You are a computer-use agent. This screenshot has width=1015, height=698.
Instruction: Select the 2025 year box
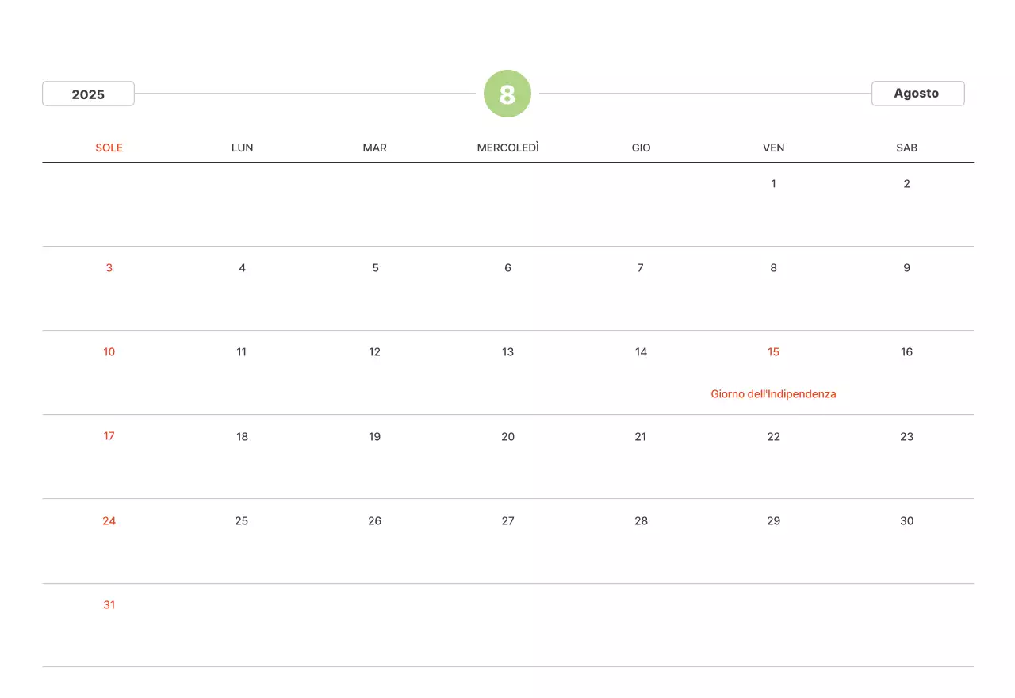88,94
